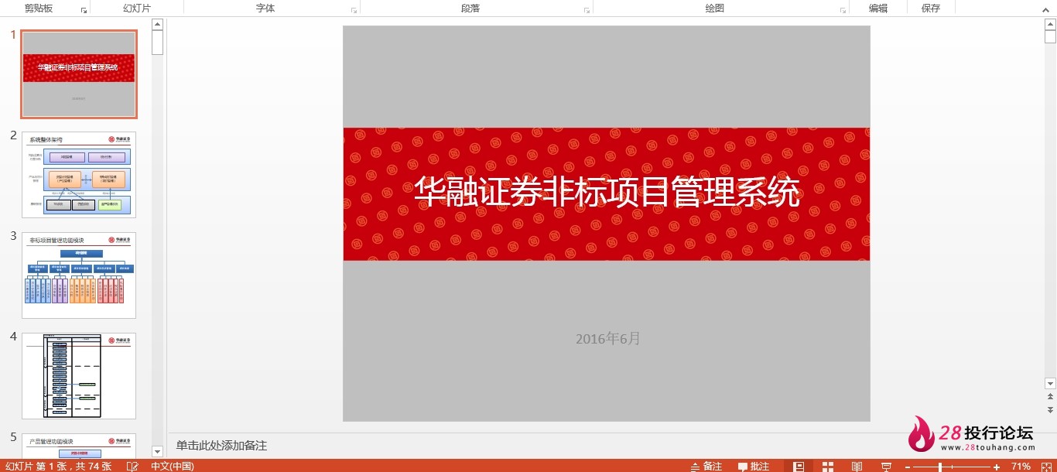The height and width of the screenshot is (472, 1057).
Task: Click the zoom out minus button
Action: [x=908, y=466]
